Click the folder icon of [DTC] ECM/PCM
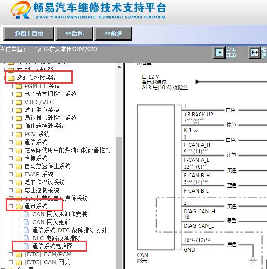The height and width of the screenshot is (269, 267). click(x=19, y=254)
